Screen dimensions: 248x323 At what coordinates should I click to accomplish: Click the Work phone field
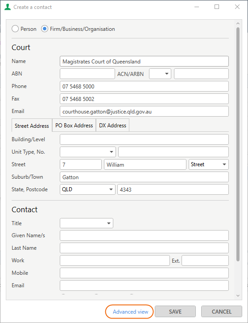point(115,260)
